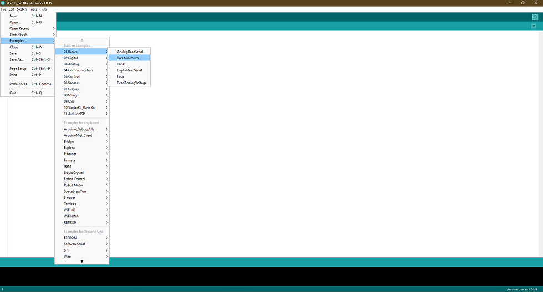Open the SoftwareSerial examples submenu
543x292 pixels.
pyautogui.click(x=82, y=244)
